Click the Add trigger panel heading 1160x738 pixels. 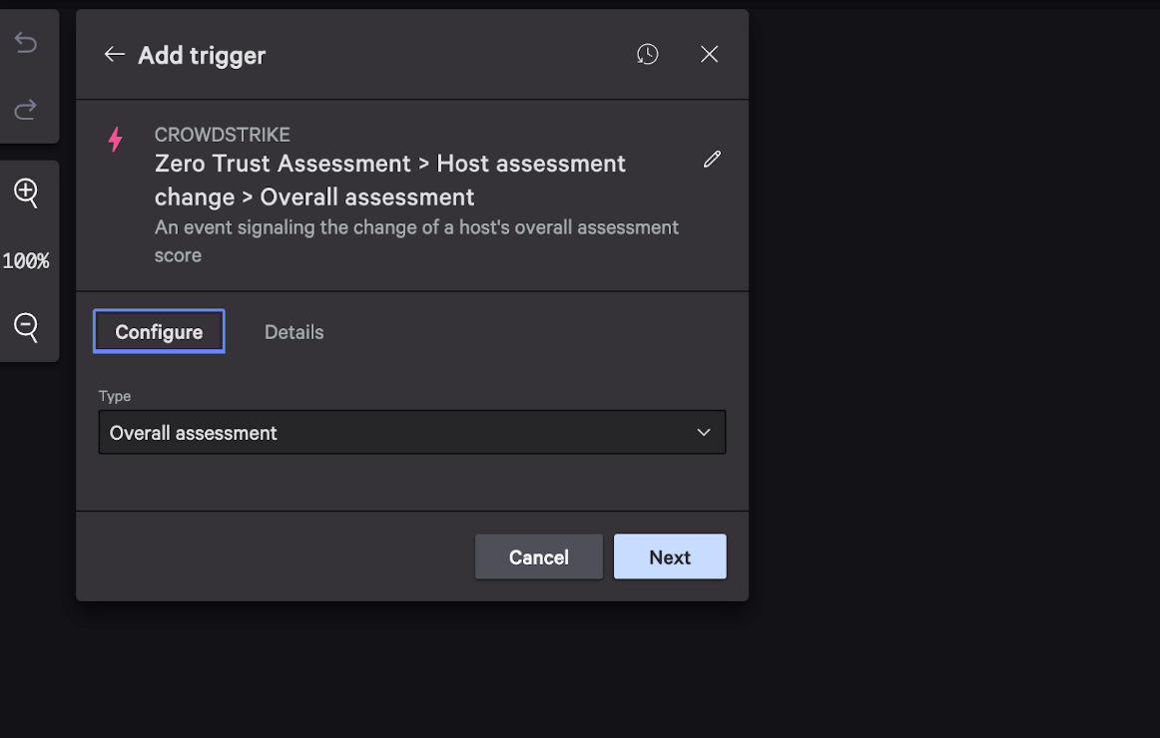tap(202, 55)
